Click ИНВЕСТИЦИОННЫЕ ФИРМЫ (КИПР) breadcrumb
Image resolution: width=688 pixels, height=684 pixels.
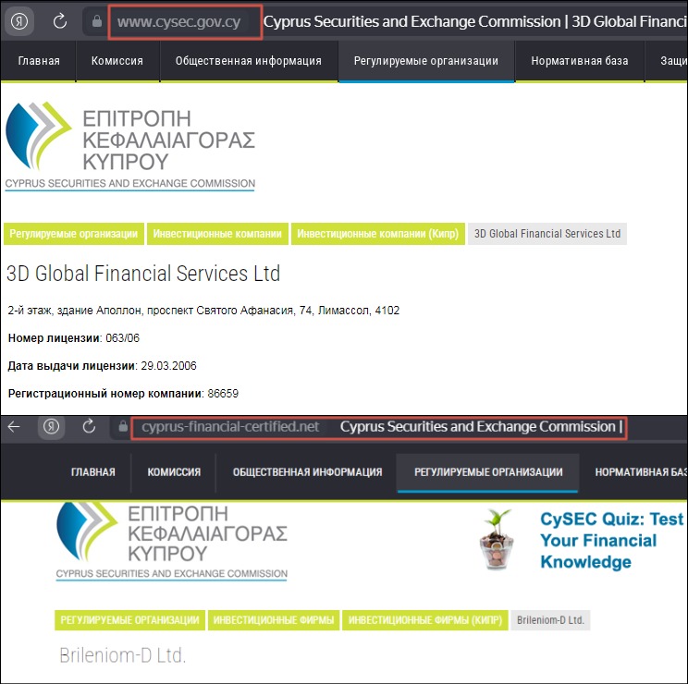(x=425, y=620)
